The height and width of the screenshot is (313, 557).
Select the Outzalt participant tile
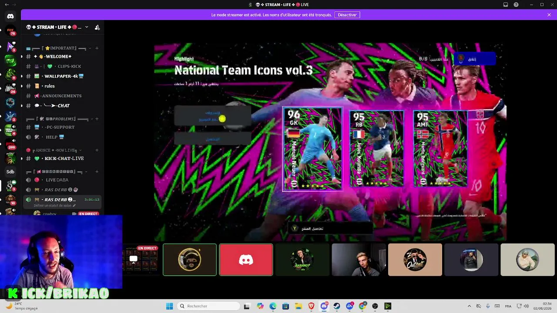coord(415,260)
